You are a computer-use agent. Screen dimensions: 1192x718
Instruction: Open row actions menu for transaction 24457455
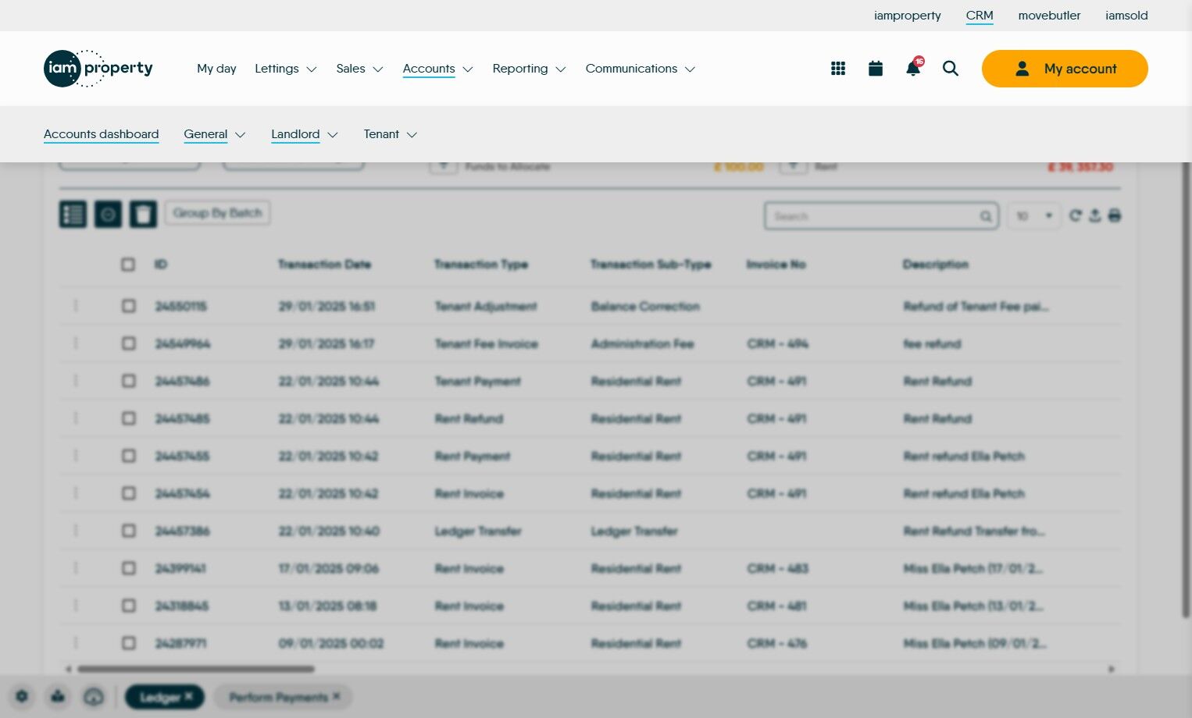[x=76, y=456]
